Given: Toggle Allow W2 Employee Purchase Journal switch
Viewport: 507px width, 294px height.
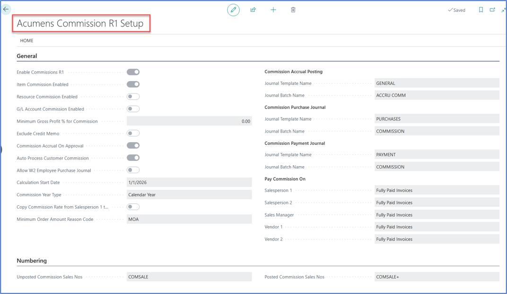Looking at the screenshot, I should click(x=133, y=170).
